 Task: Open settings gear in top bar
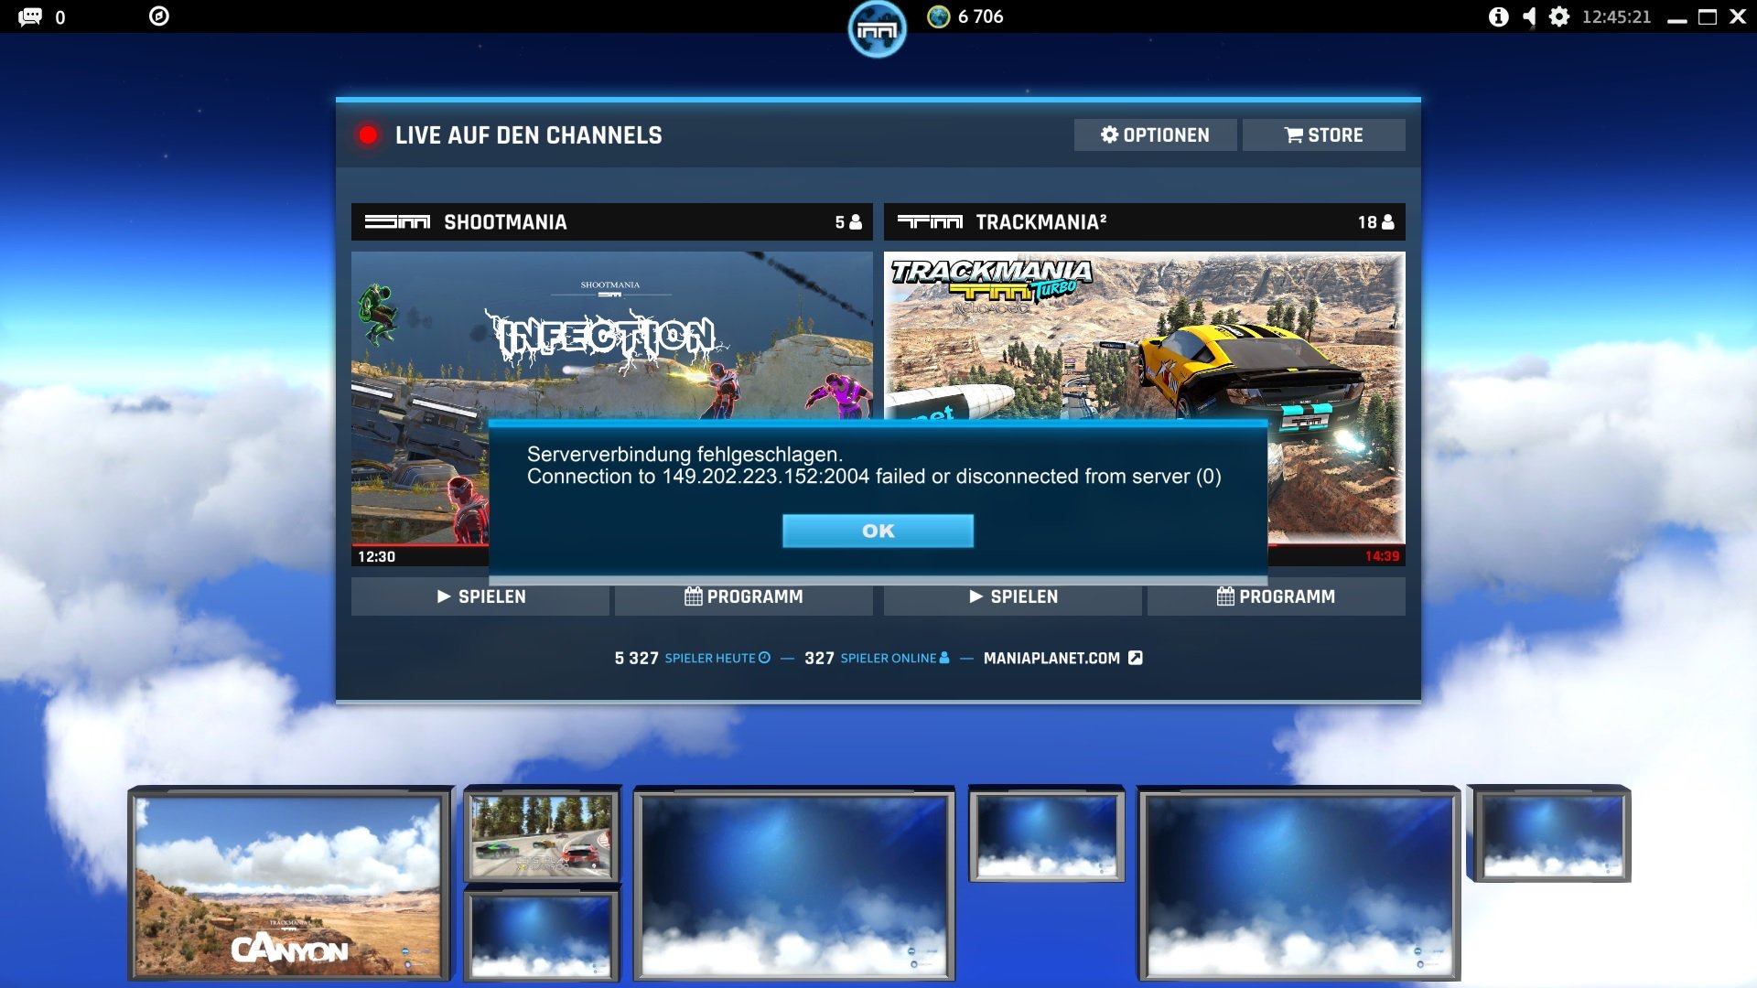click(1559, 16)
